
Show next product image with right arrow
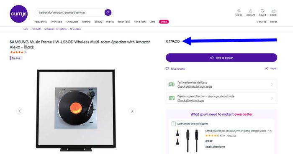tap(132, 111)
